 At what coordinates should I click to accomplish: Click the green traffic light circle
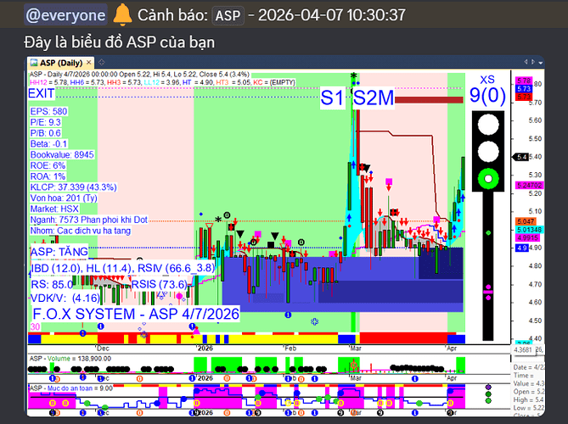pyautogui.click(x=488, y=179)
